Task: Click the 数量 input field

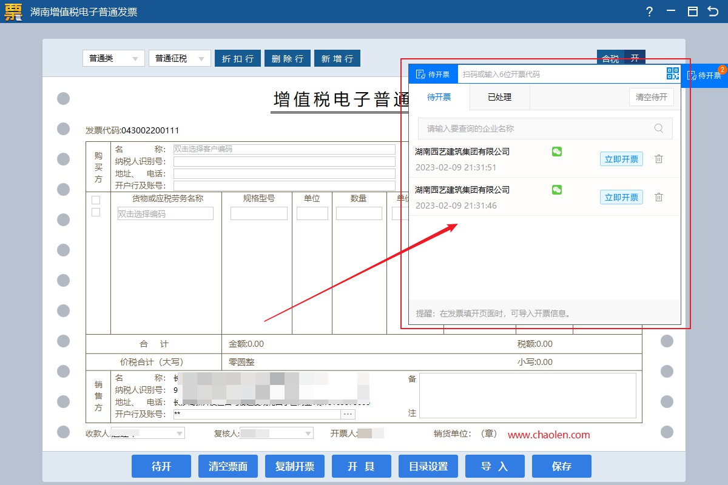Action: tap(359, 213)
